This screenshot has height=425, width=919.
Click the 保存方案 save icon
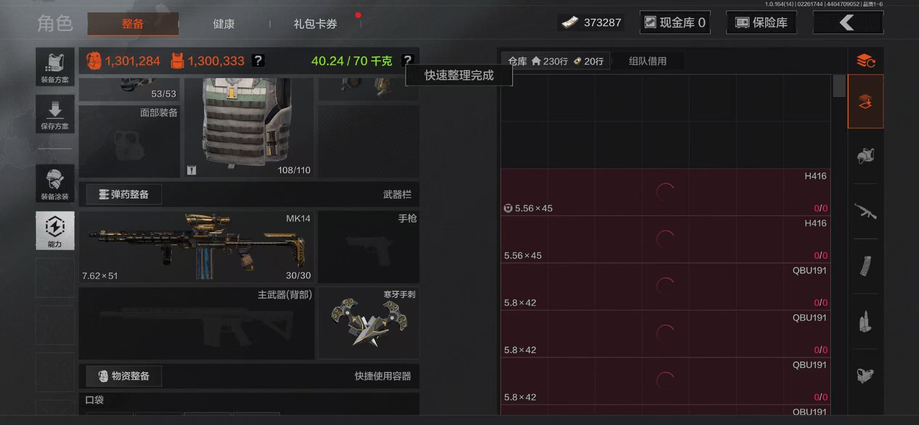55,114
